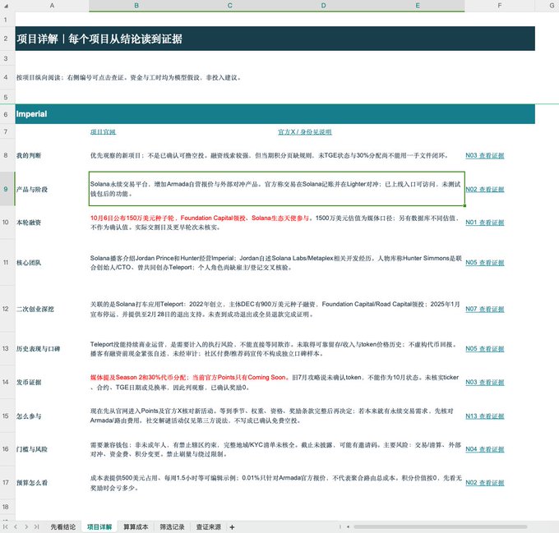Select the 产品与阶段 label cell

52,190
